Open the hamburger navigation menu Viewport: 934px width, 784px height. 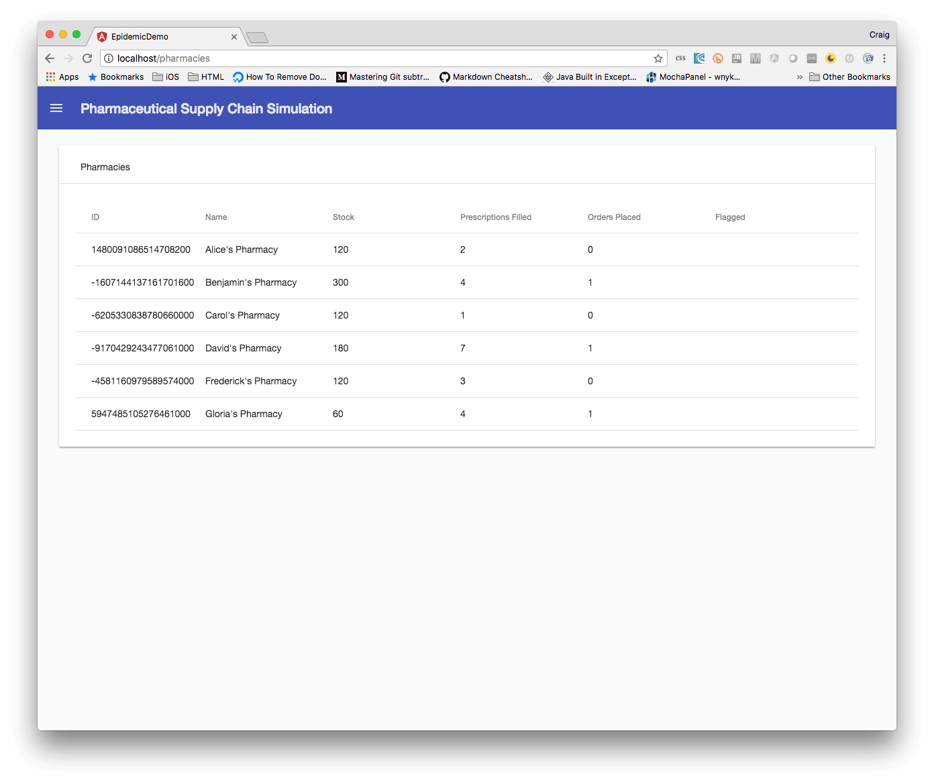56,108
